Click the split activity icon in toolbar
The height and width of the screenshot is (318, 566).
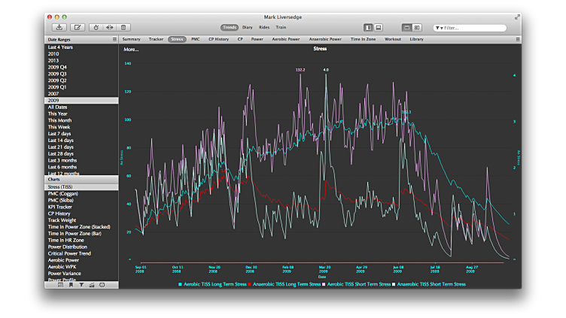tap(109, 27)
